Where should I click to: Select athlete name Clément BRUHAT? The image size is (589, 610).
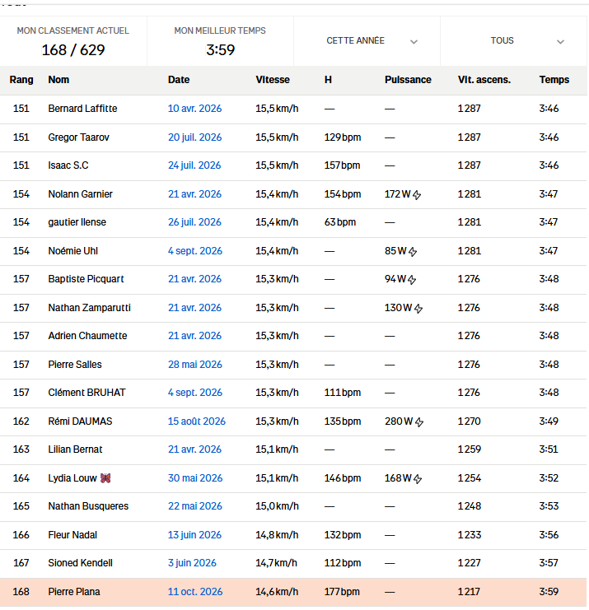tap(86, 393)
